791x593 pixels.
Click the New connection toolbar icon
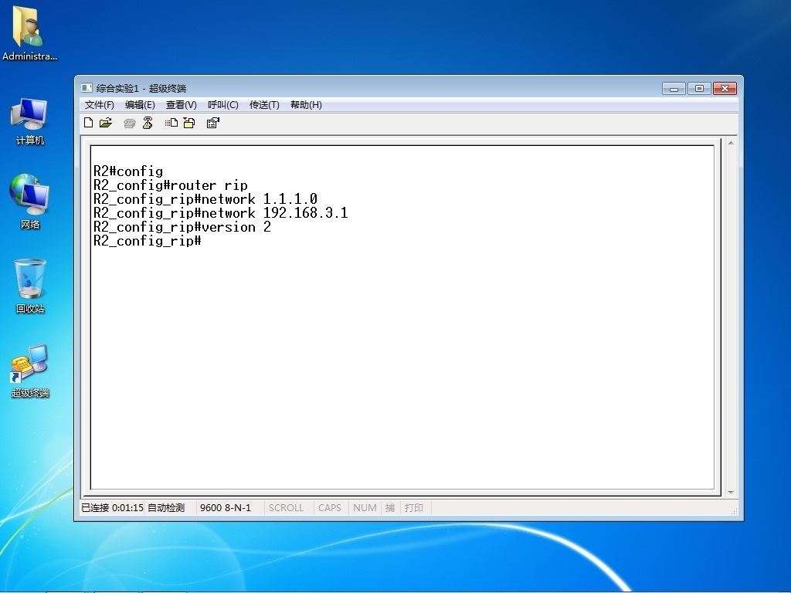tap(88, 123)
